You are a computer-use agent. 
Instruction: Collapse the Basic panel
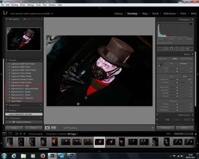(x=192, y=54)
